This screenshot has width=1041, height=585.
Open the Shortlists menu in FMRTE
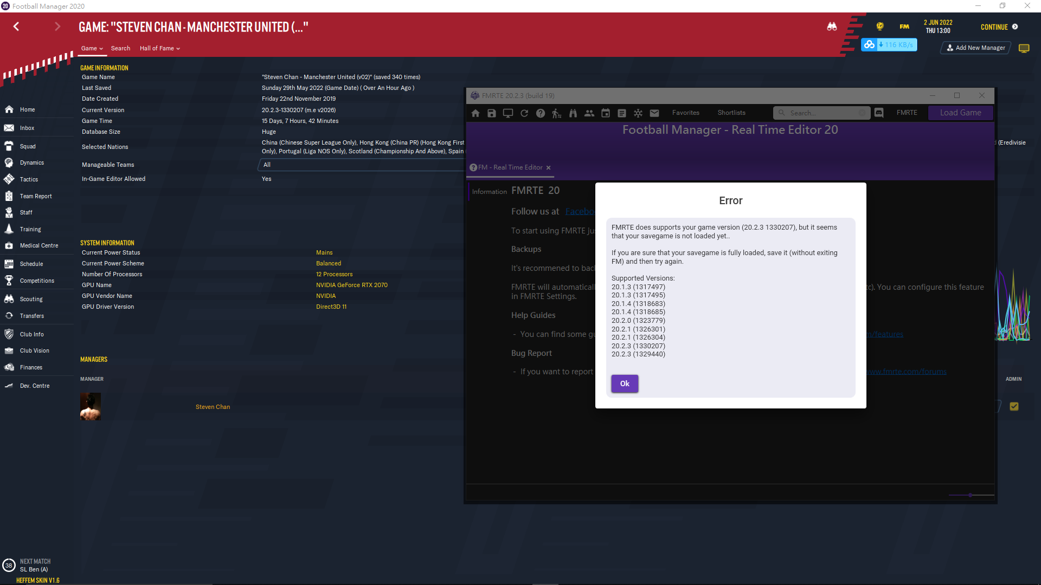[731, 113]
